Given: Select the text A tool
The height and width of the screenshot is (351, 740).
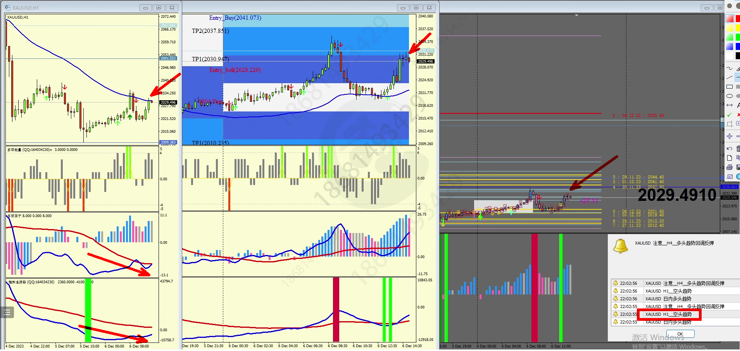Looking at the screenshot, I should tap(738, 105).
